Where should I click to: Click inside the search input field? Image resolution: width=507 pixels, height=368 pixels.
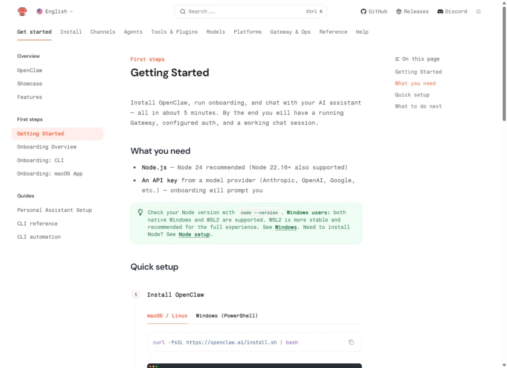(x=241, y=11)
